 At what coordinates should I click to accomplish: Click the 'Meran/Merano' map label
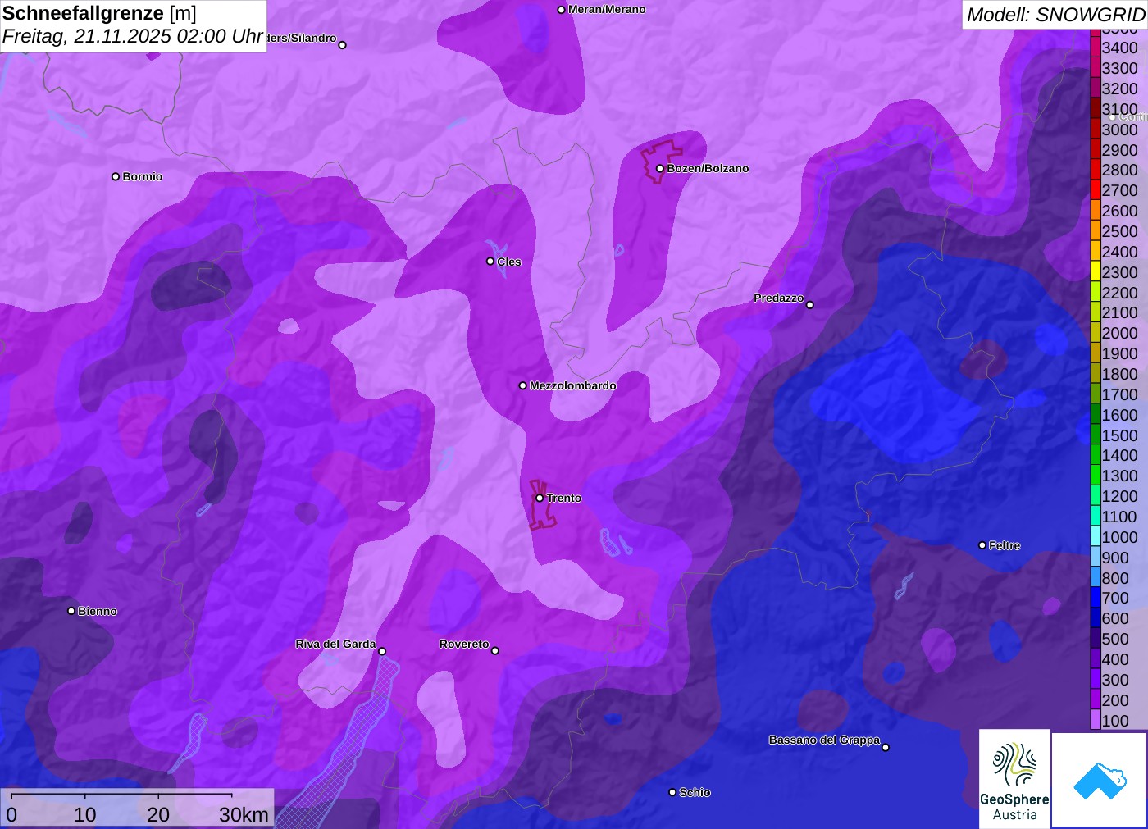(x=607, y=10)
